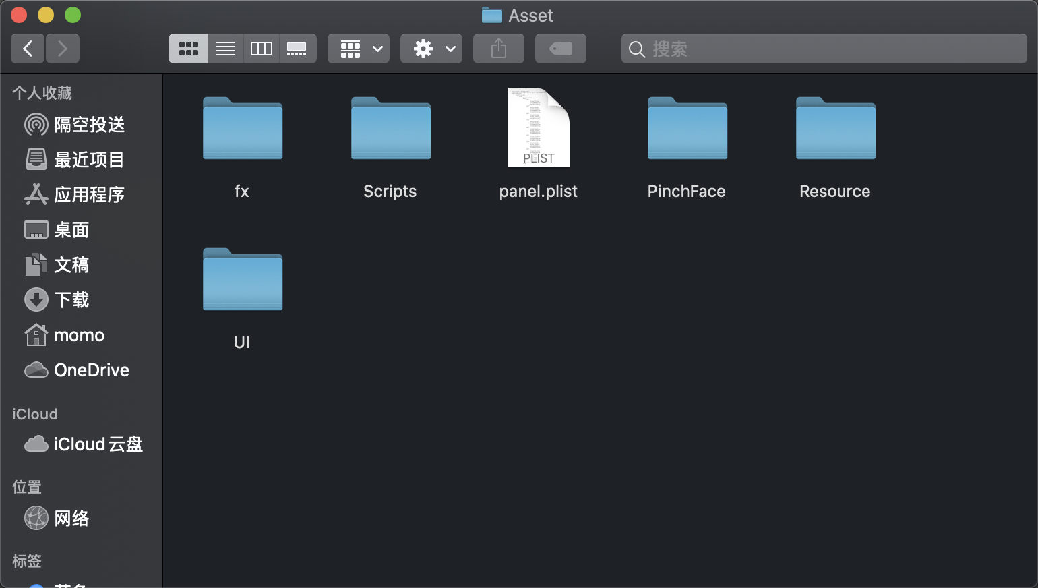Screen dimensions: 1038x588
Task: Zoom the window with green button
Action: point(73,15)
